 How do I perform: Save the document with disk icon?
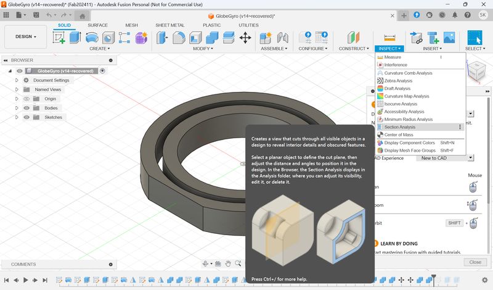coord(36,15)
